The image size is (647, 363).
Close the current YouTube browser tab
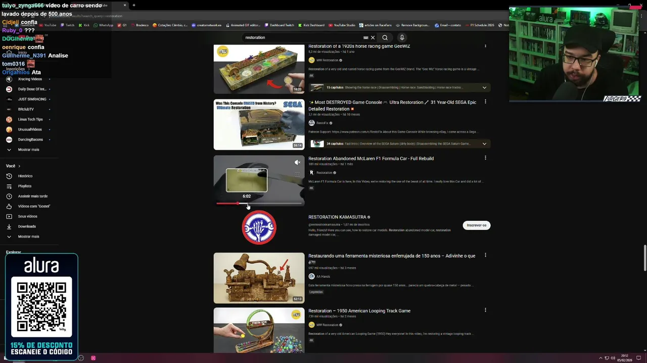pos(125,5)
